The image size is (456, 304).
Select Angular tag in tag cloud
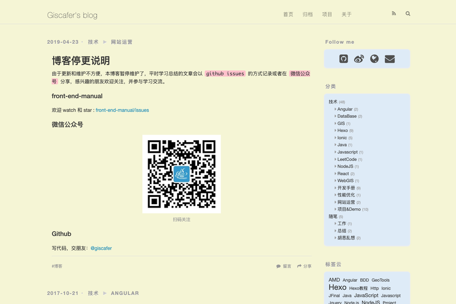pos(350,280)
